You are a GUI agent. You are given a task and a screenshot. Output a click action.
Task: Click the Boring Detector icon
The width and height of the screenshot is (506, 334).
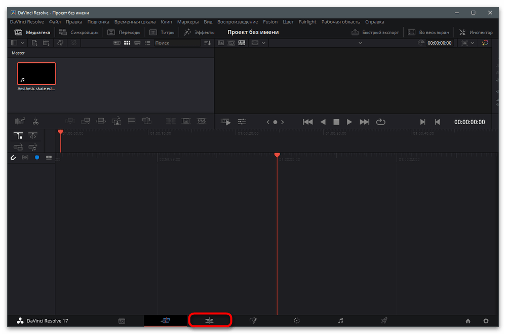(20, 121)
